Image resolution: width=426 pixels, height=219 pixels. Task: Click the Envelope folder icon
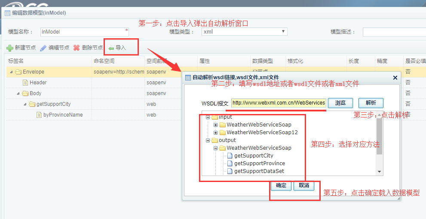pyautogui.click(x=18, y=72)
